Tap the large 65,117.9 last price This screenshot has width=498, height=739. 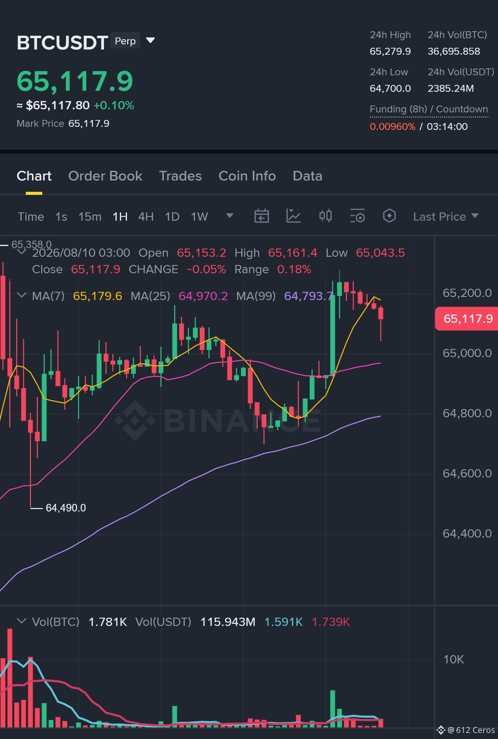point(75,81)
